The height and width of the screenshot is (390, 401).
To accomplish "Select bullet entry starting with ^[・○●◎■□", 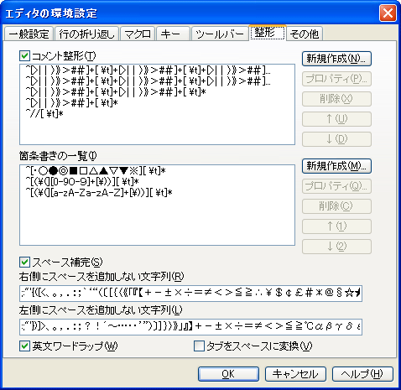I will pyautogui.click(x=96, y=170).
